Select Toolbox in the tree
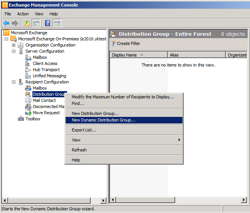This screenshot has height=213, width=250. [33, 119]
